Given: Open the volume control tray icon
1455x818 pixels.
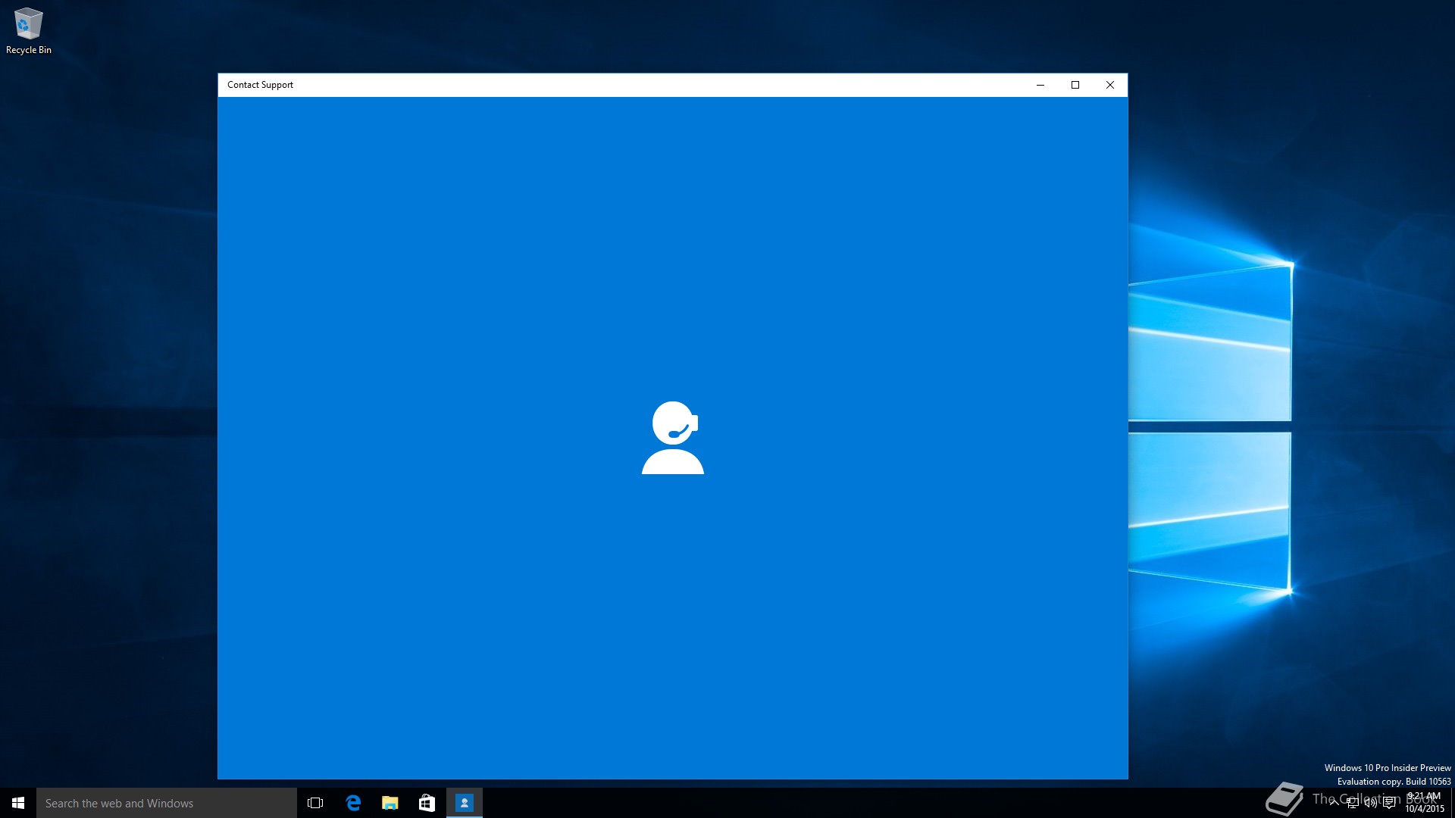Looking at the screenshot, I should point(1370,803).
